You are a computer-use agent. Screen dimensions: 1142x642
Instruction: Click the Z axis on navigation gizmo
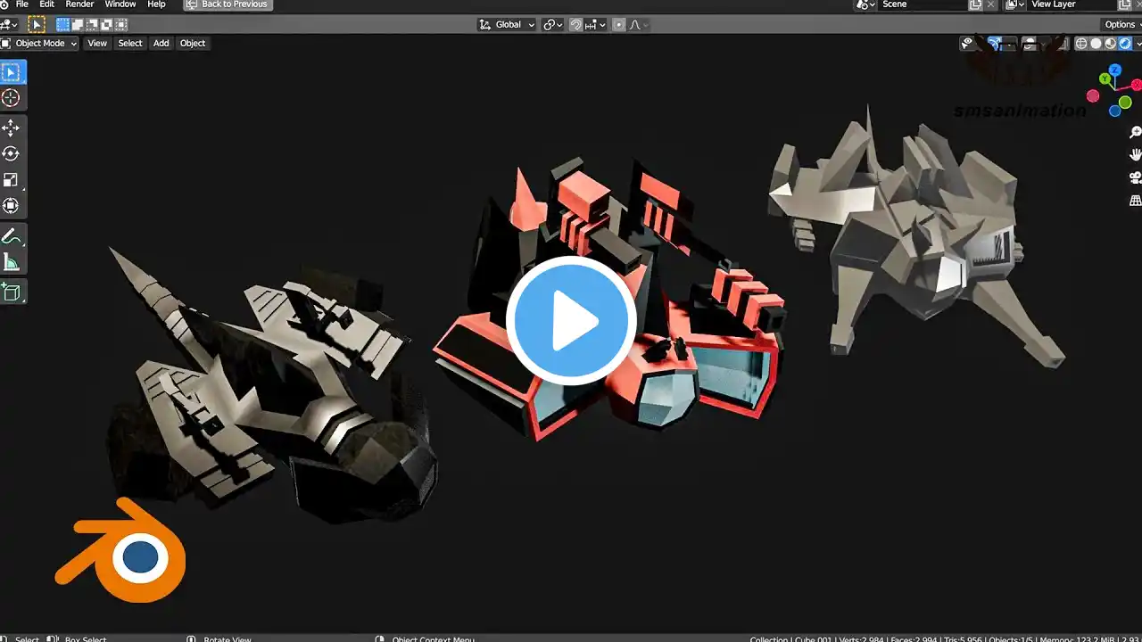1115,70
